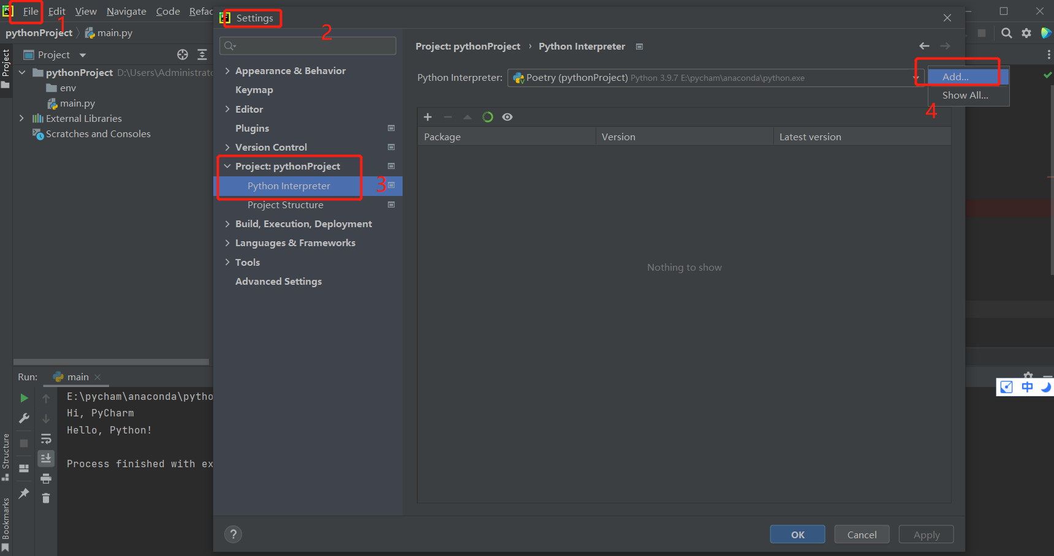
Task: Click the locate target icon in Project panel
Action: [183, 54]
